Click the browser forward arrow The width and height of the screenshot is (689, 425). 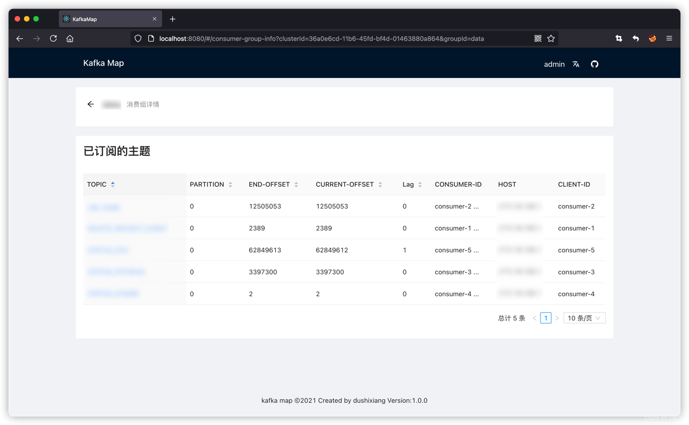[36, 39]
